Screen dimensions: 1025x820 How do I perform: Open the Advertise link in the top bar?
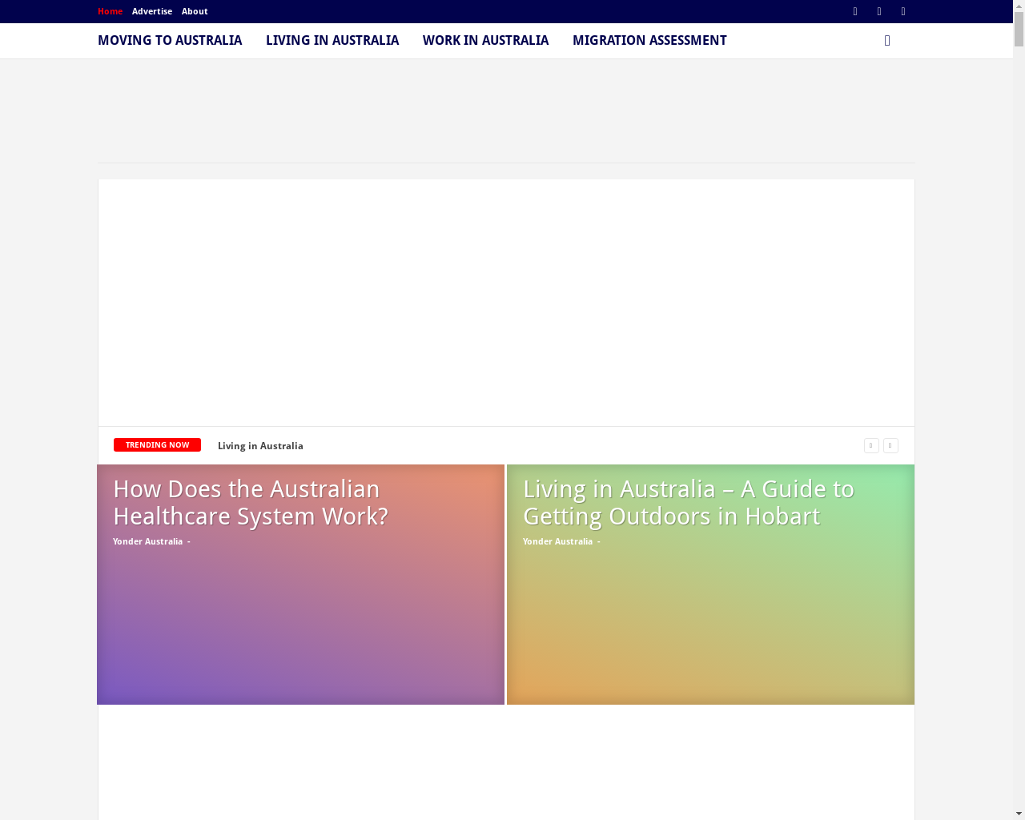click(152, 11)
